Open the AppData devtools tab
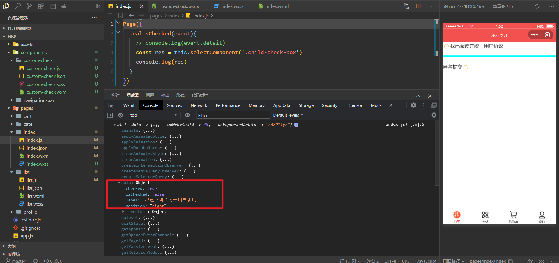 click(x=282, y=105)
